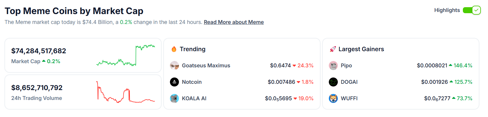488x117 pixels.
Task: Click the Trending flame icon
Action: click(174, 49)
